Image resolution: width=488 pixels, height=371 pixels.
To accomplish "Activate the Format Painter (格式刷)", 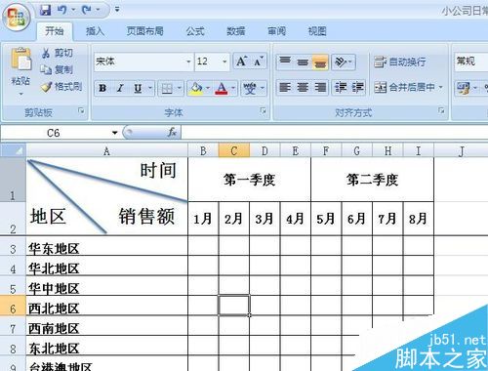I will [x=61, y=86].
